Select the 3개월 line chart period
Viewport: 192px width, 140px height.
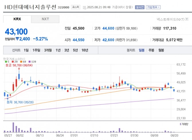tap(48, 50)
